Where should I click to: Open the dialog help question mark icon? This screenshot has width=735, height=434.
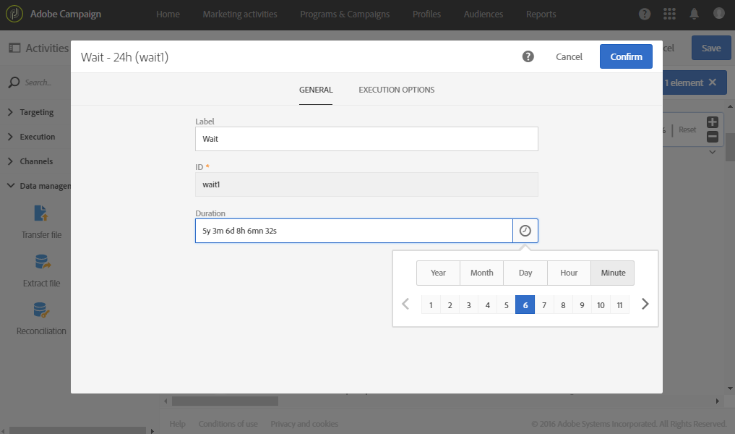click(x=528, y=56)
